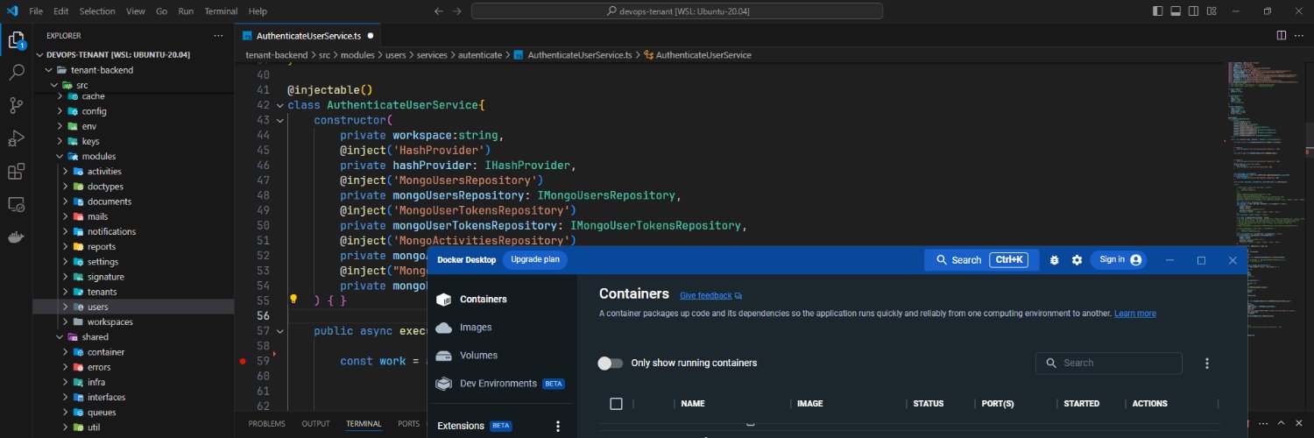1314x438 pixels.
Task: Click the containers Search input field
Action: point(1109,363)
